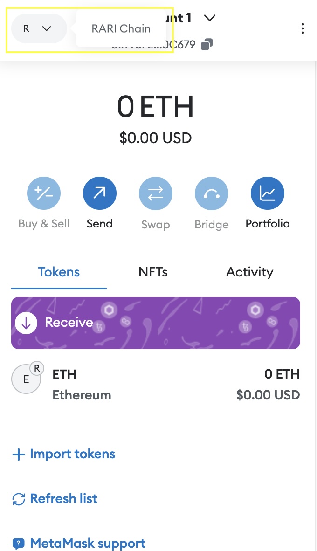
Task: Open the Portfolio chart icon
Action: tap(268, 193)
